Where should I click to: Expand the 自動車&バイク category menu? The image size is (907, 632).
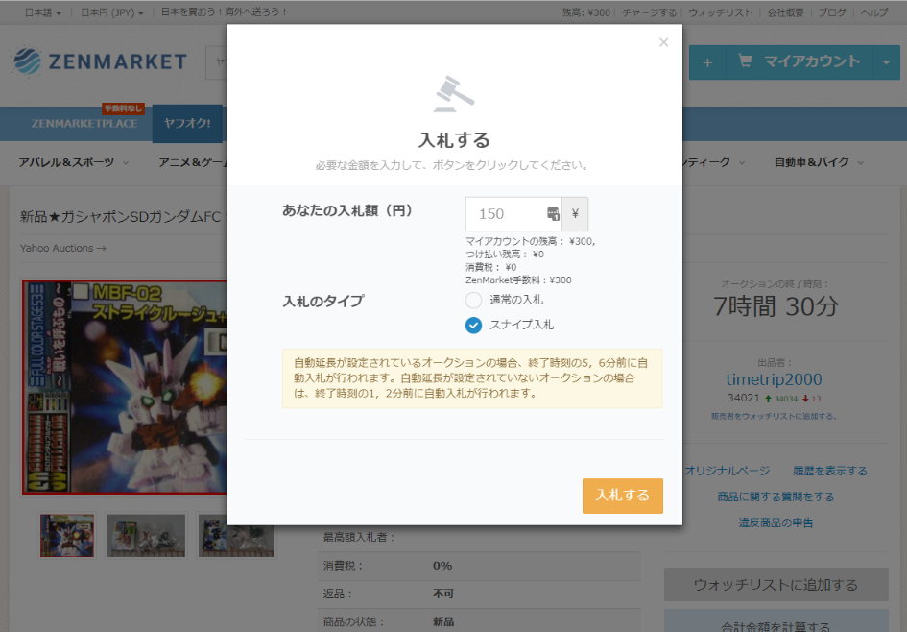[x=819, y=162]
